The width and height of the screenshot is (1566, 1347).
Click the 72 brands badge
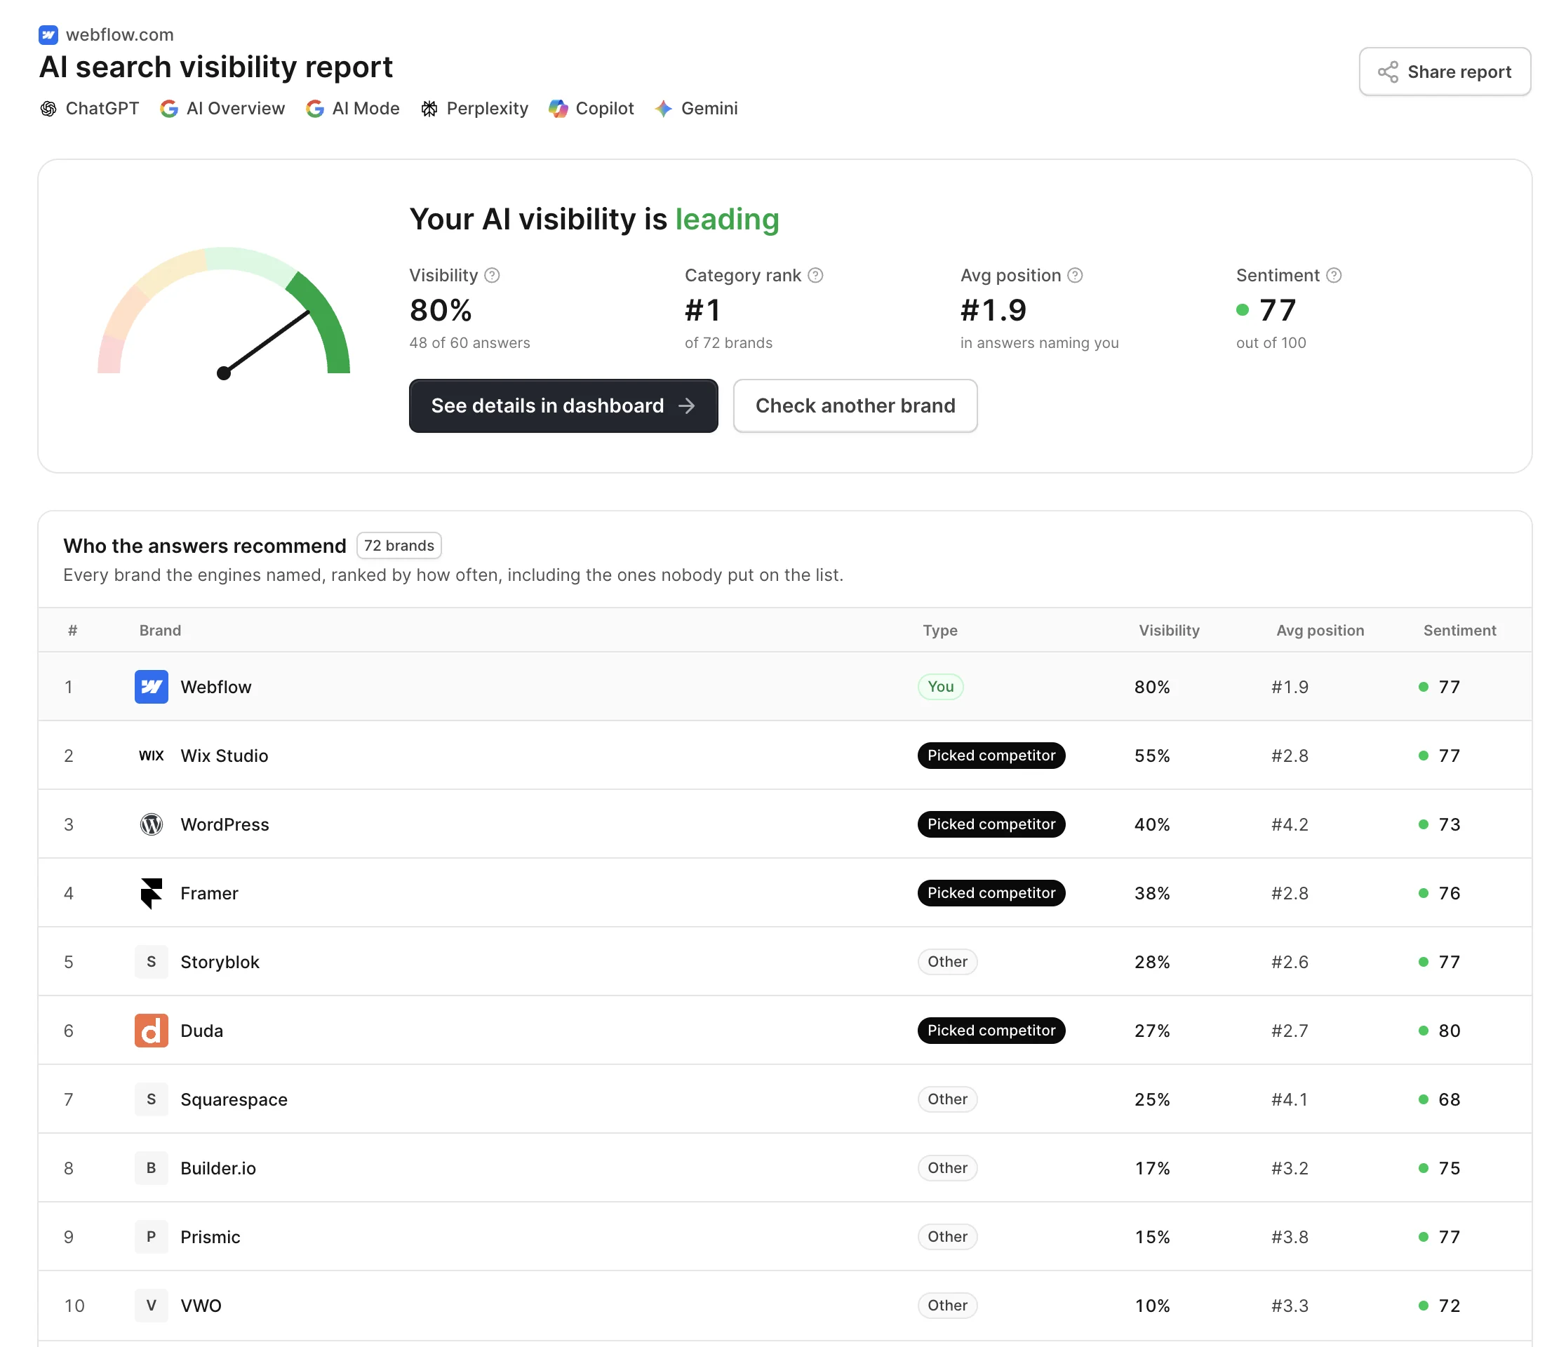399,546
